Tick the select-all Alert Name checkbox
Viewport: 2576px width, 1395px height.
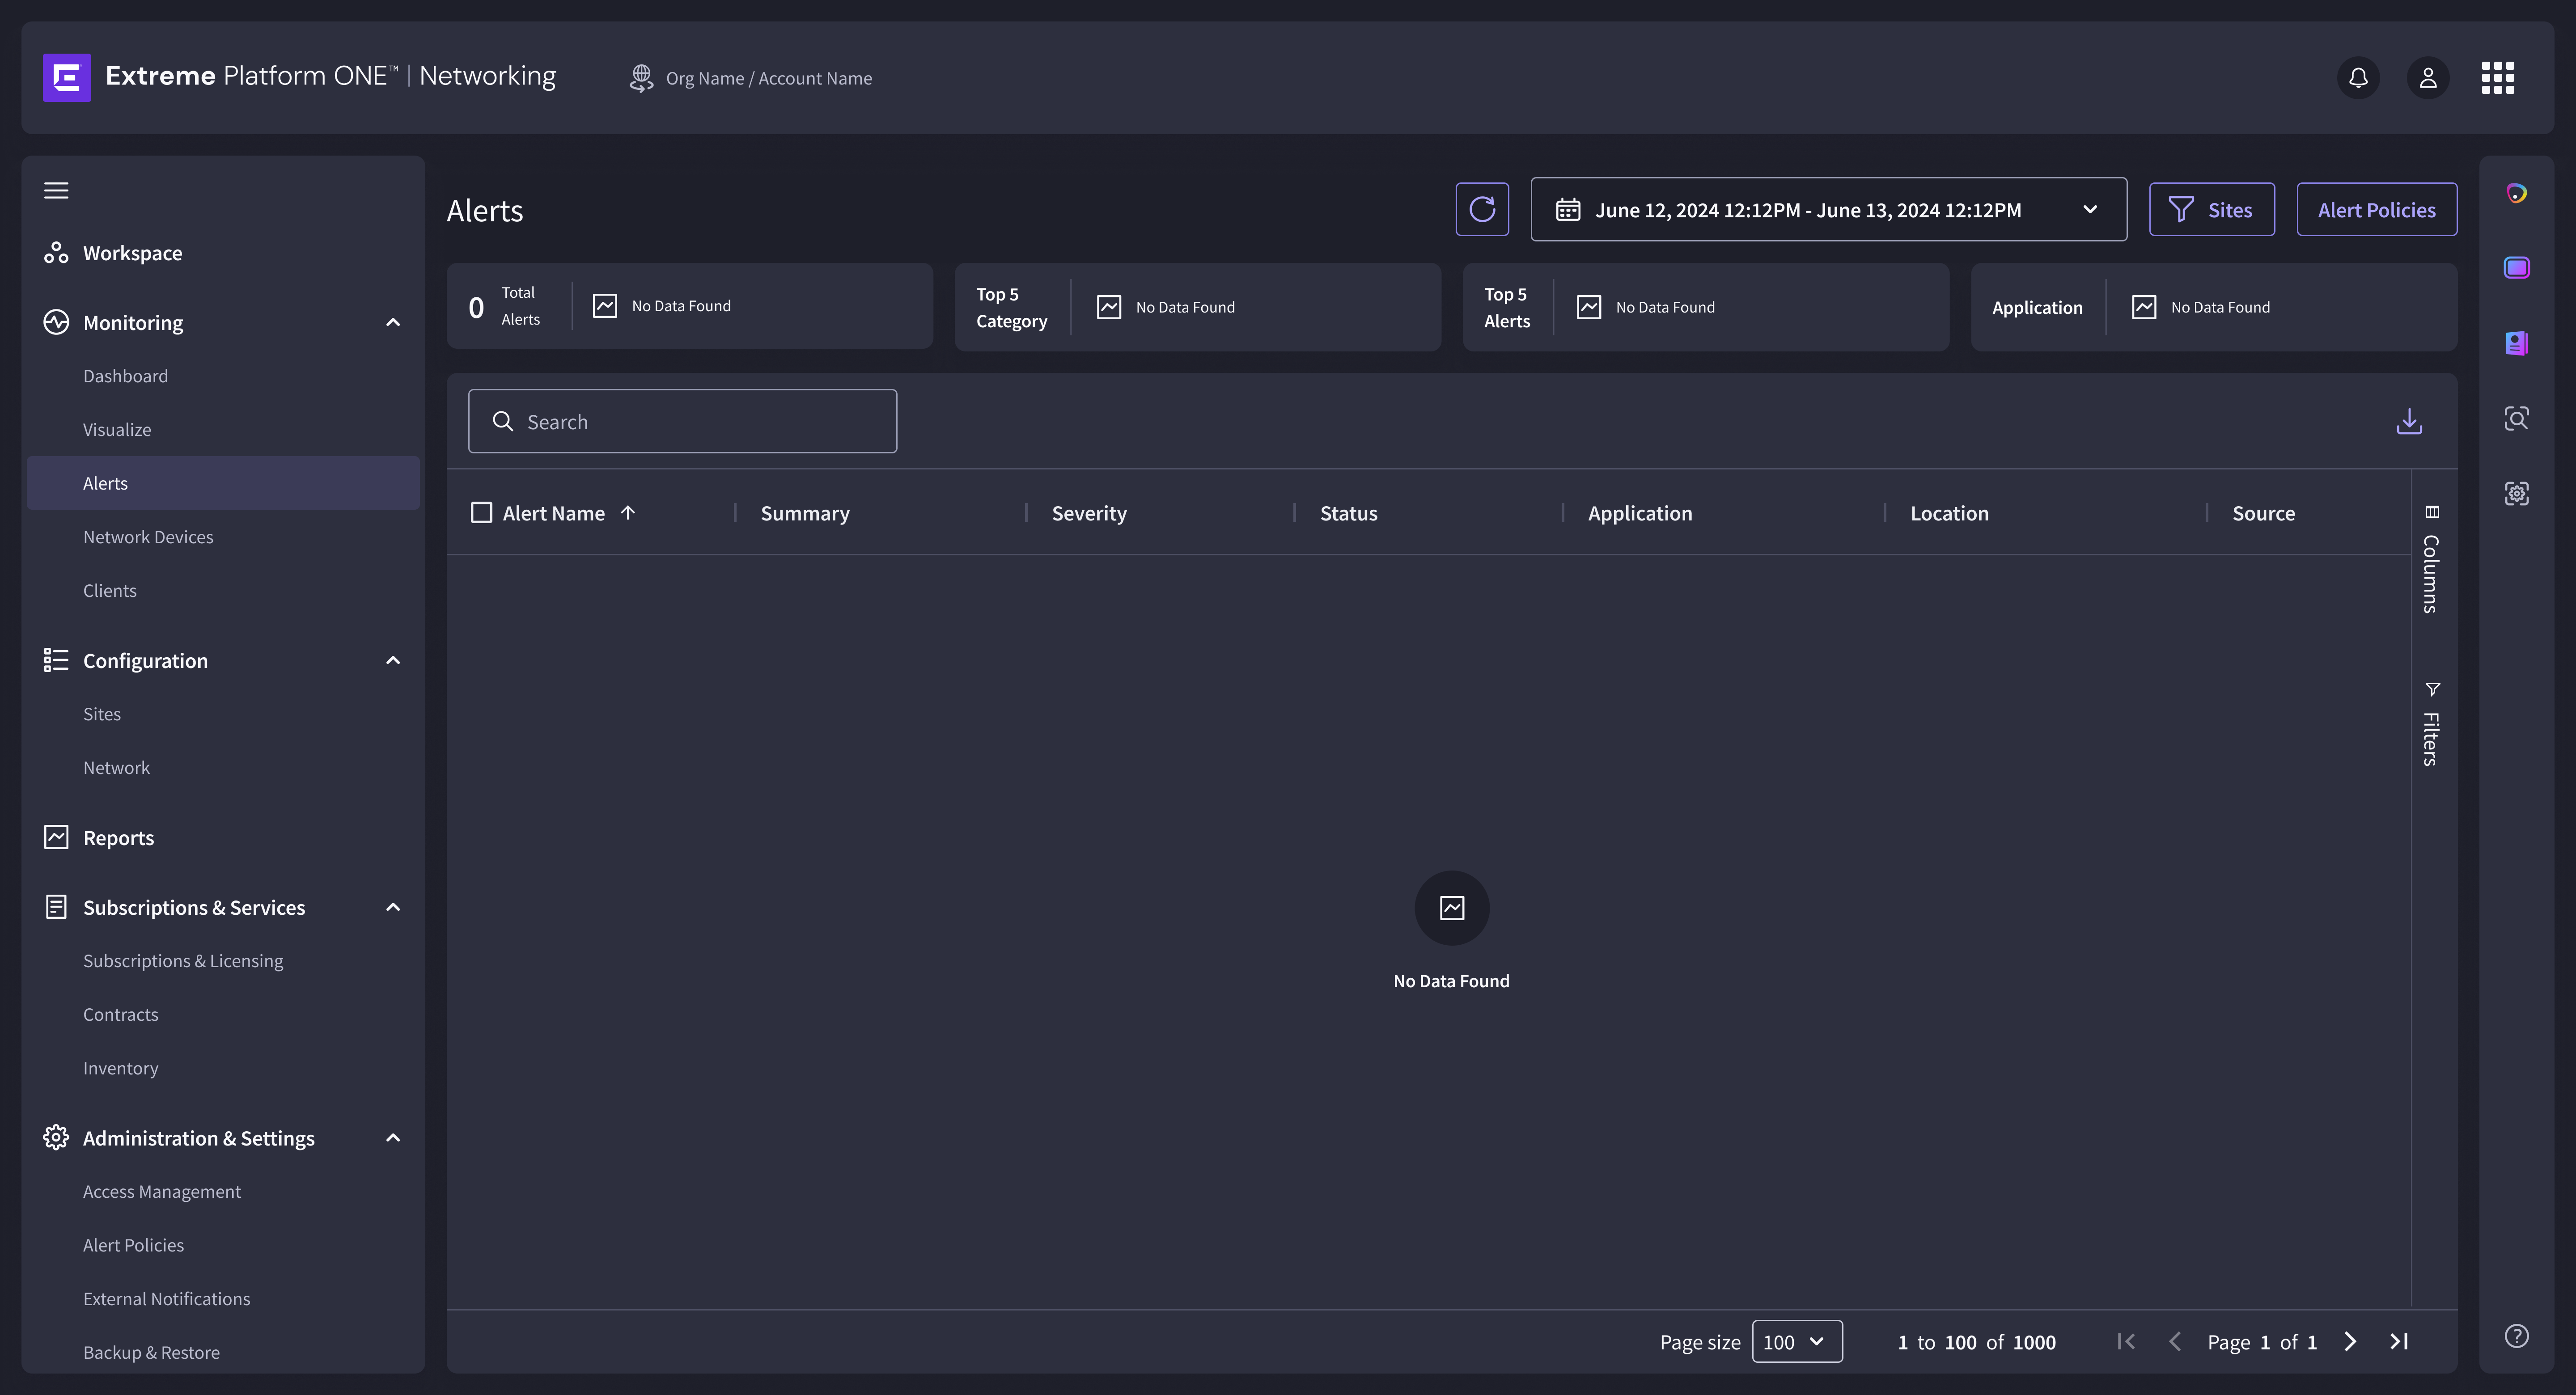coord(481,512)
